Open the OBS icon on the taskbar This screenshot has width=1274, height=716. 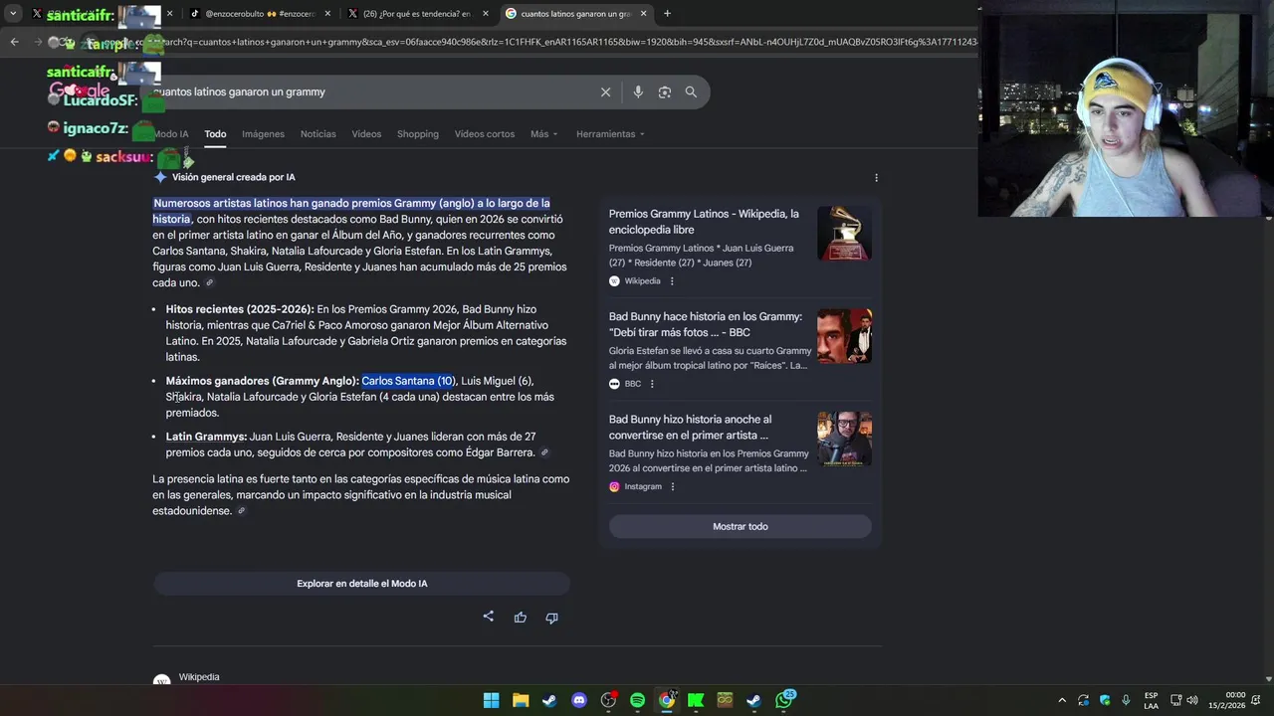[608, 700]
